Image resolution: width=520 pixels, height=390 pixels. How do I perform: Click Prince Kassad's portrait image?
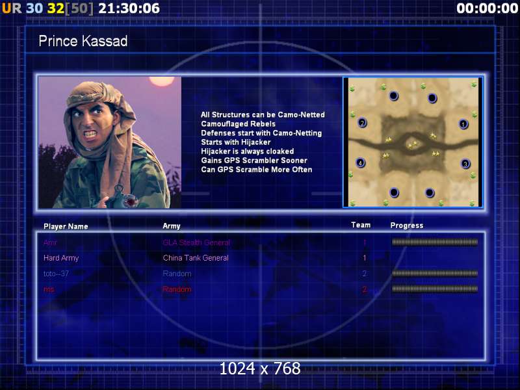pyautogui.click(x=110, y=142)
